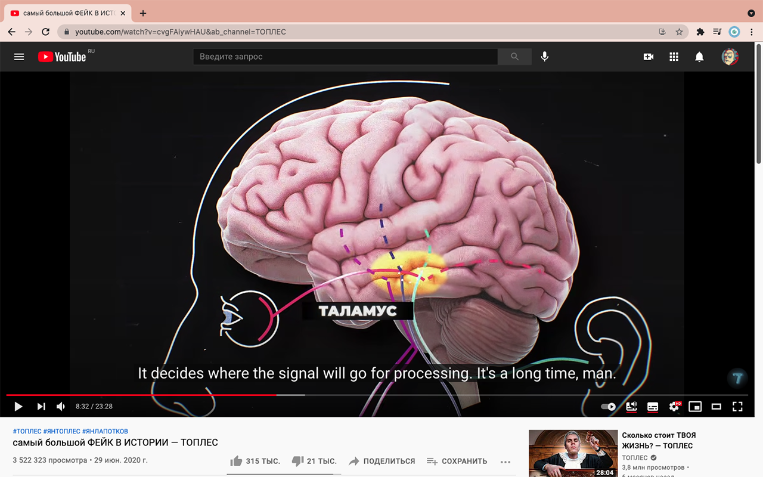Open the guide hamburger menu
The image size is (763, 477).
coord(18,56)
